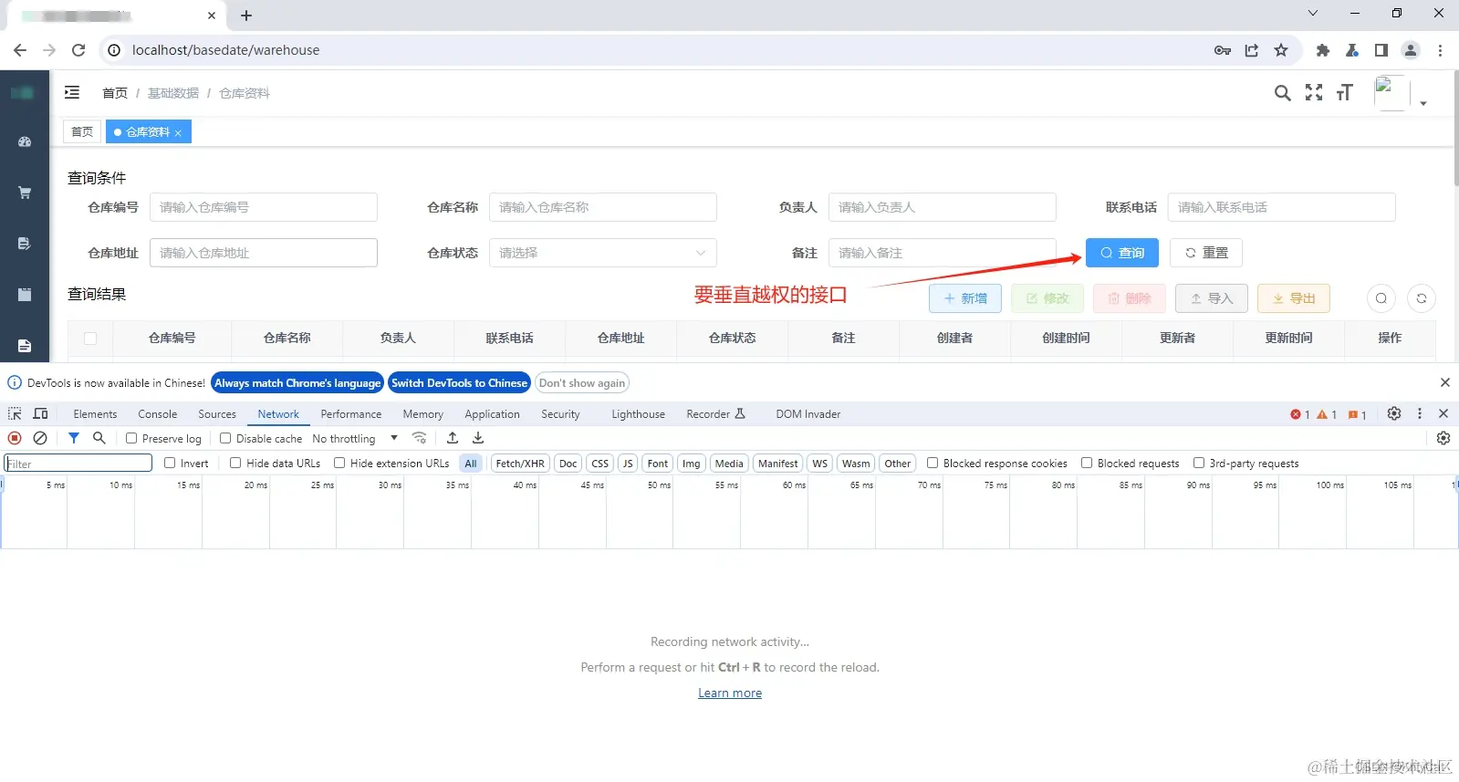Toggle fullscreen icon in header
This screenshot has height=782, width=1459.
point(1314,92)
